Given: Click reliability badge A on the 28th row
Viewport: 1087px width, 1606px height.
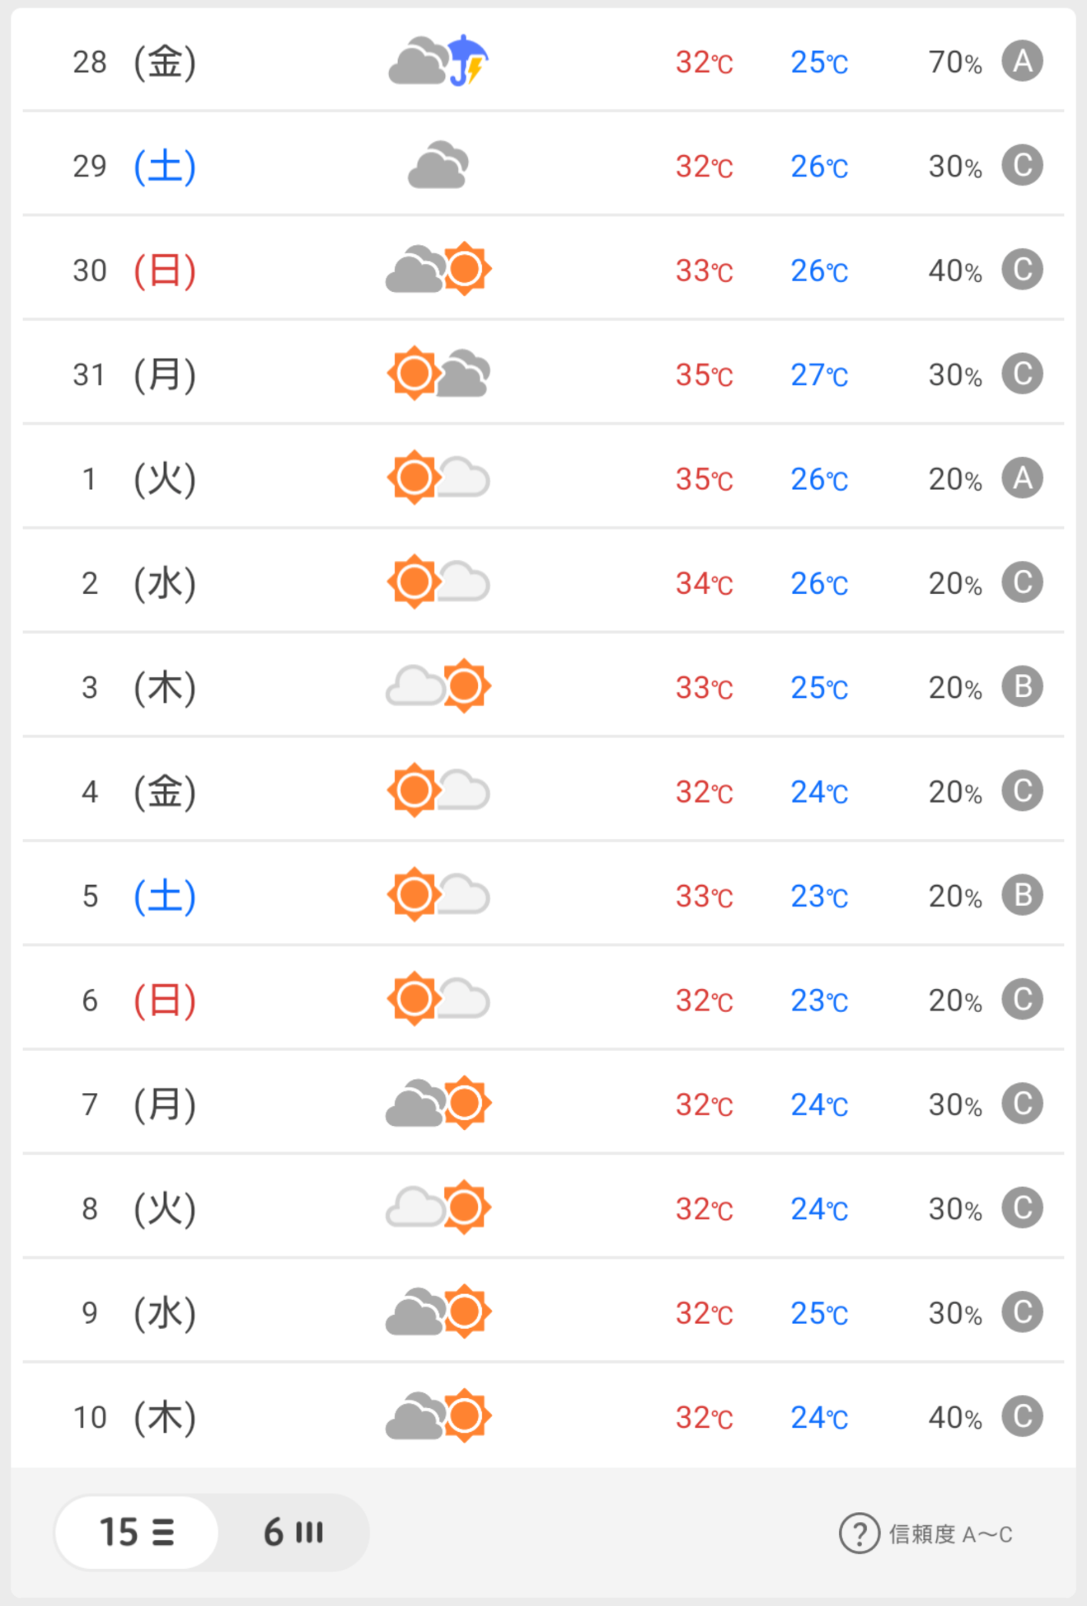Looking at the screenshot, I should click(x=1022, y=61).
